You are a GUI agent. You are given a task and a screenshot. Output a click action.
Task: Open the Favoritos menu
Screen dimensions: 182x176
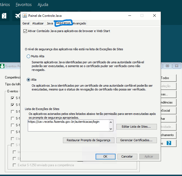coord(24,5)
